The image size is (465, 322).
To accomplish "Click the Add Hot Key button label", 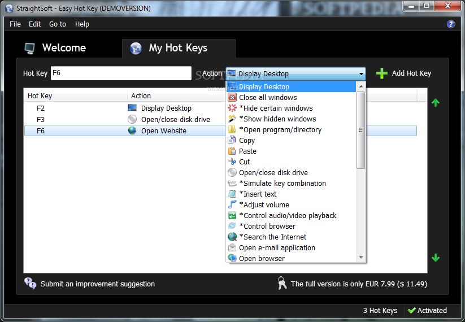I will (411, 73).
